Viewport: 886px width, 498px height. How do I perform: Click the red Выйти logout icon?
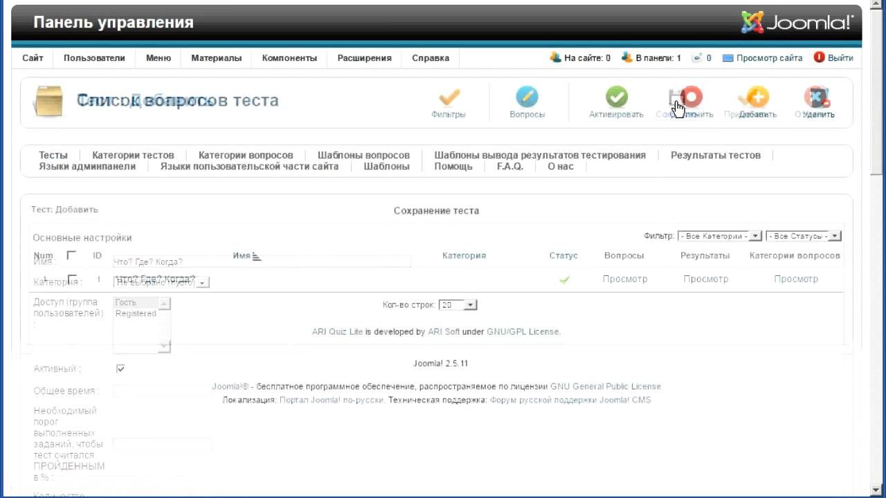coord(820,57)
